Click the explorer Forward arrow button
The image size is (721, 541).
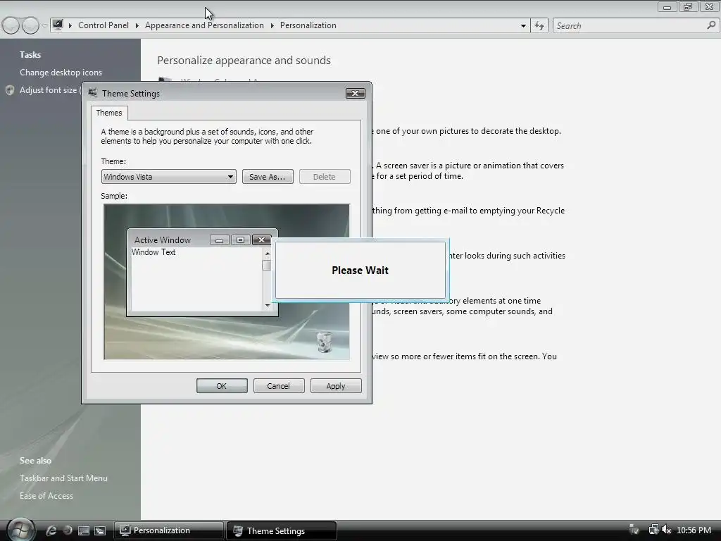(x=30, y=25)
